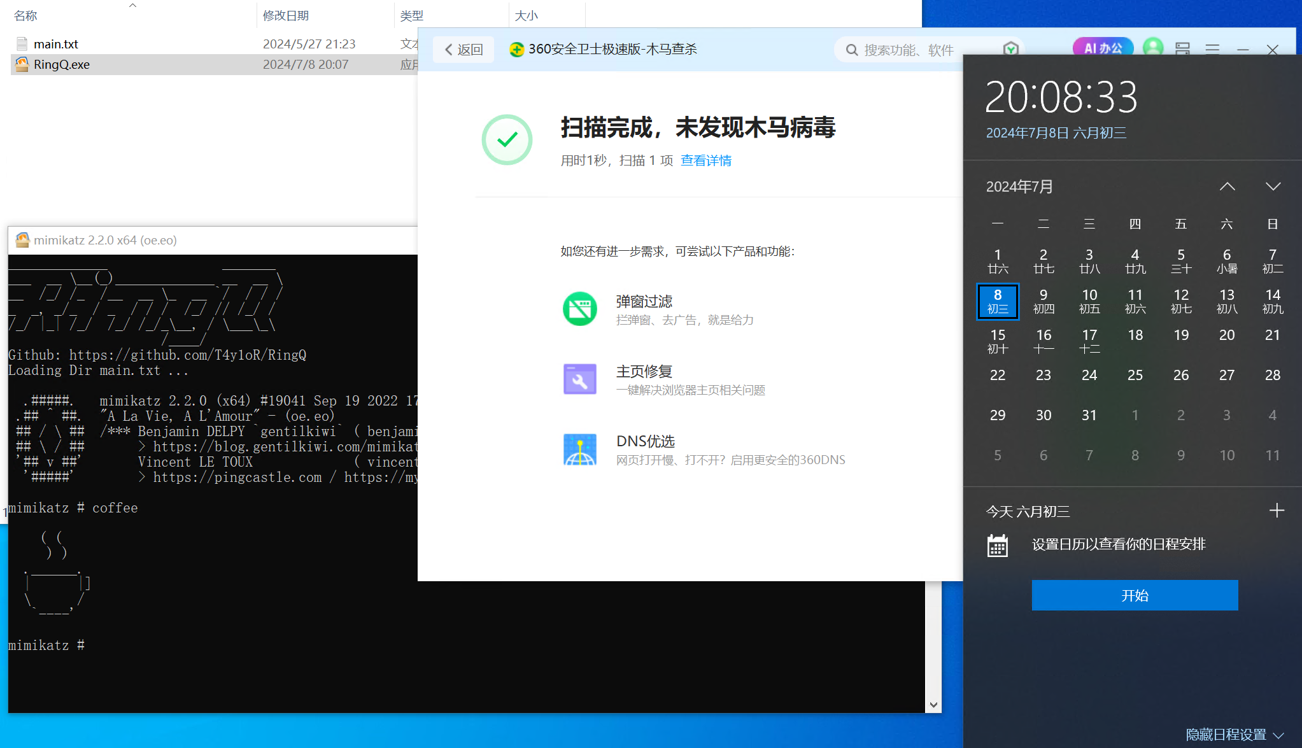Screen dimensions: 1302x748
Task: Click the 主页修复 title text
Action: click(644, 371)
